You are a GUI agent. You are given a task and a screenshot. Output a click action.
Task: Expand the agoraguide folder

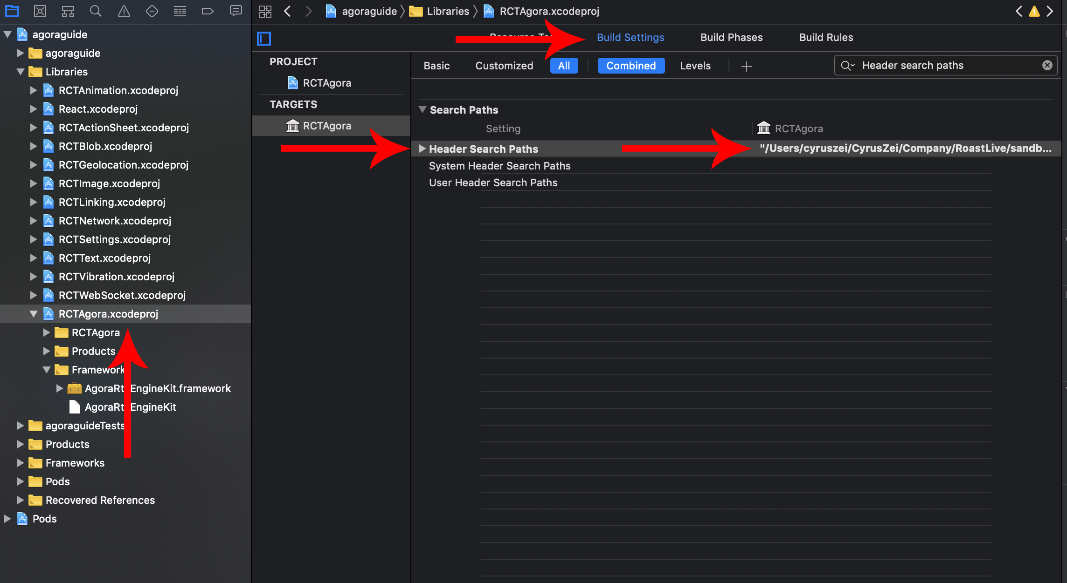[21, 53]
